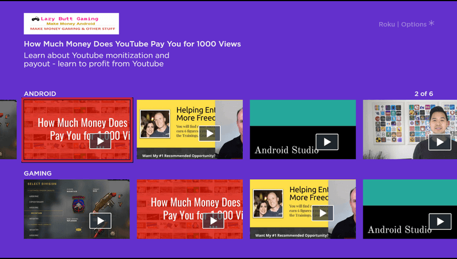Select the ANDROID category heading

pos(40,94)
